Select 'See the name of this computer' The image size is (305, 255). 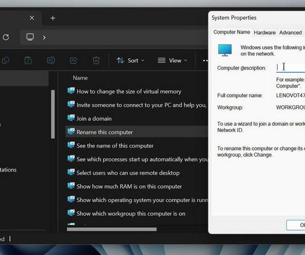115,146
